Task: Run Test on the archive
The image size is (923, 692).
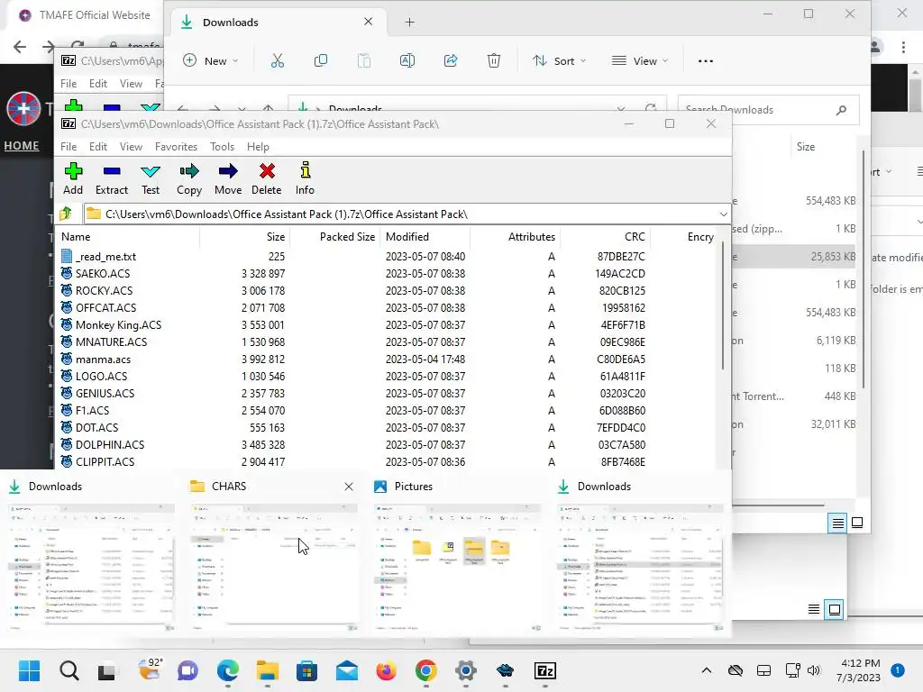Action: tap(151, 179)
